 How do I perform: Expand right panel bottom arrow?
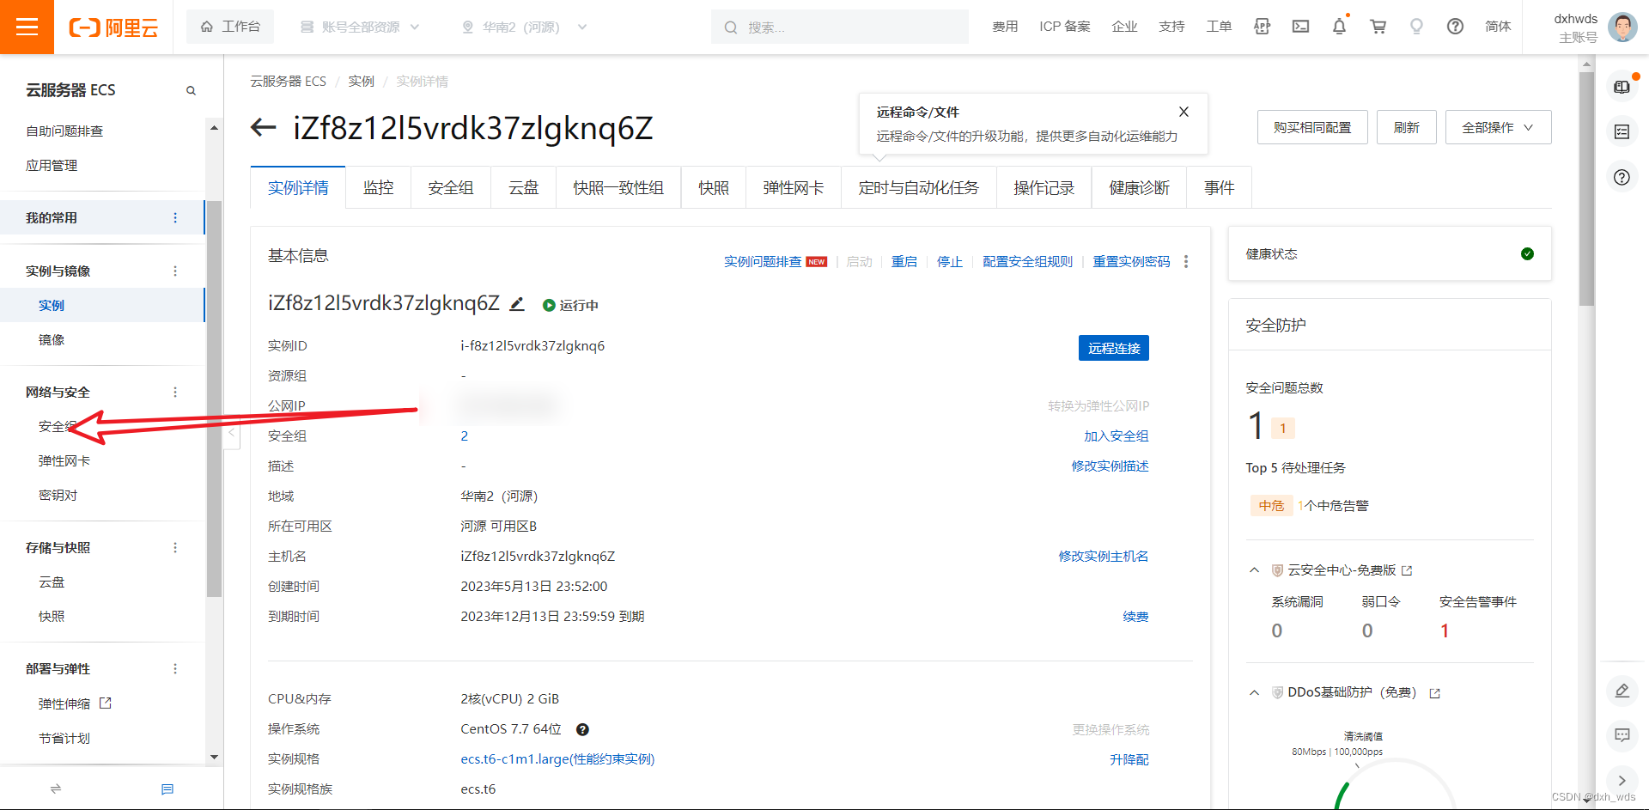click(x=1622, y=781)
